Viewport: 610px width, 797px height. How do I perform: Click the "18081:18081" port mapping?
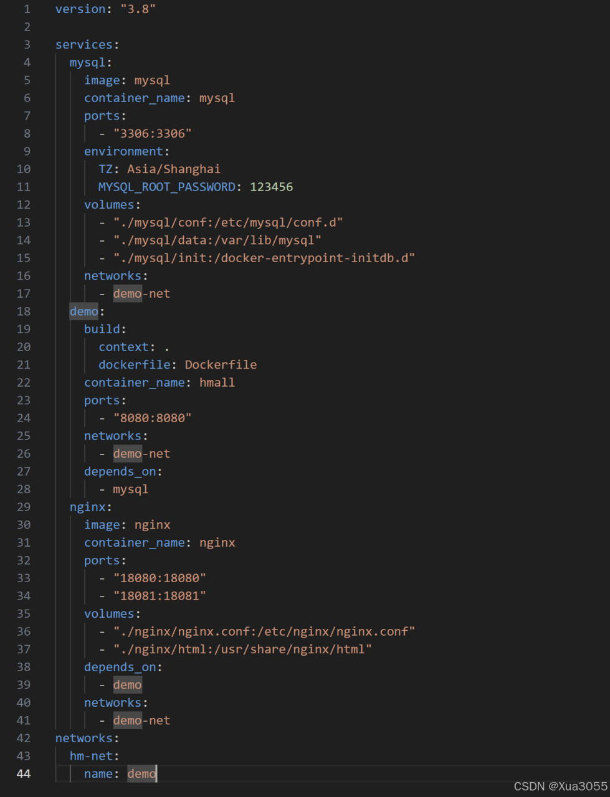(x=160, y=596)
